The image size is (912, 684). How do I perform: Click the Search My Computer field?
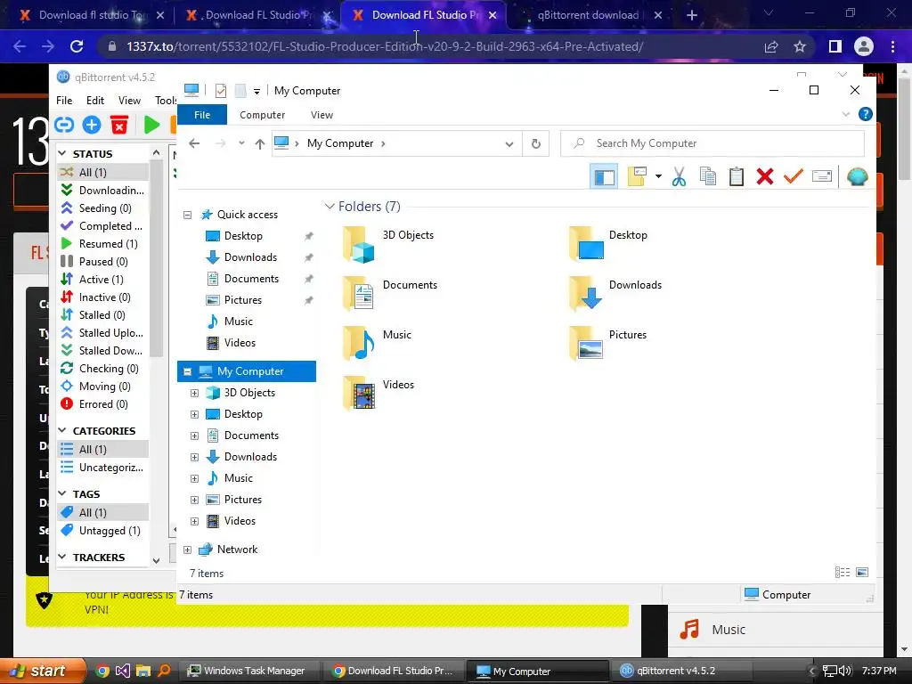712,143
